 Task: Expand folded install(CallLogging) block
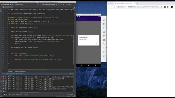coord(30,24)
